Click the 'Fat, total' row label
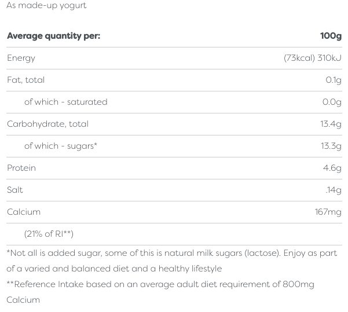The width and height of the screenshot is (348, 312). [x=25, y=80]
